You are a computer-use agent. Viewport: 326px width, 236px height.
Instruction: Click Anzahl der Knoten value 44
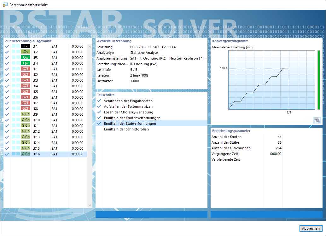(279, 137)
